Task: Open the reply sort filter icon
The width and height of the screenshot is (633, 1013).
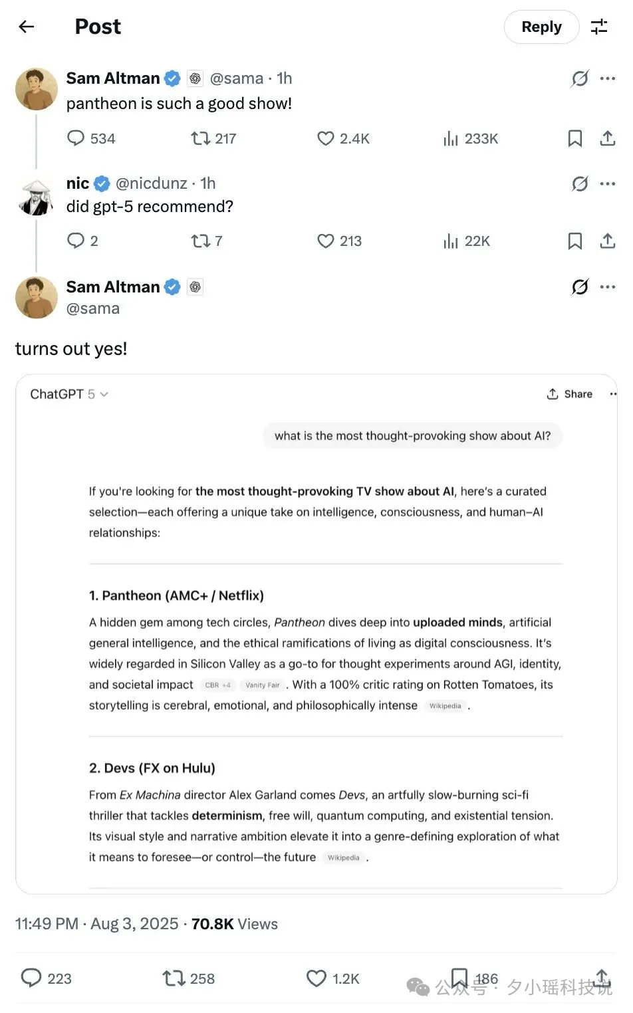Action: pos(599,27)
